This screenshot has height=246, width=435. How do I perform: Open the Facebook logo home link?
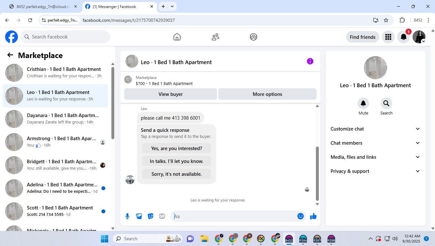[x=12, y=37]
